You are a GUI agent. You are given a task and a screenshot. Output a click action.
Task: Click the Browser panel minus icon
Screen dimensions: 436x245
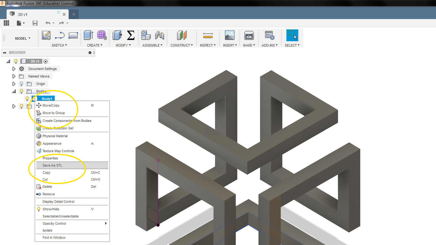[x=90, y=53]
